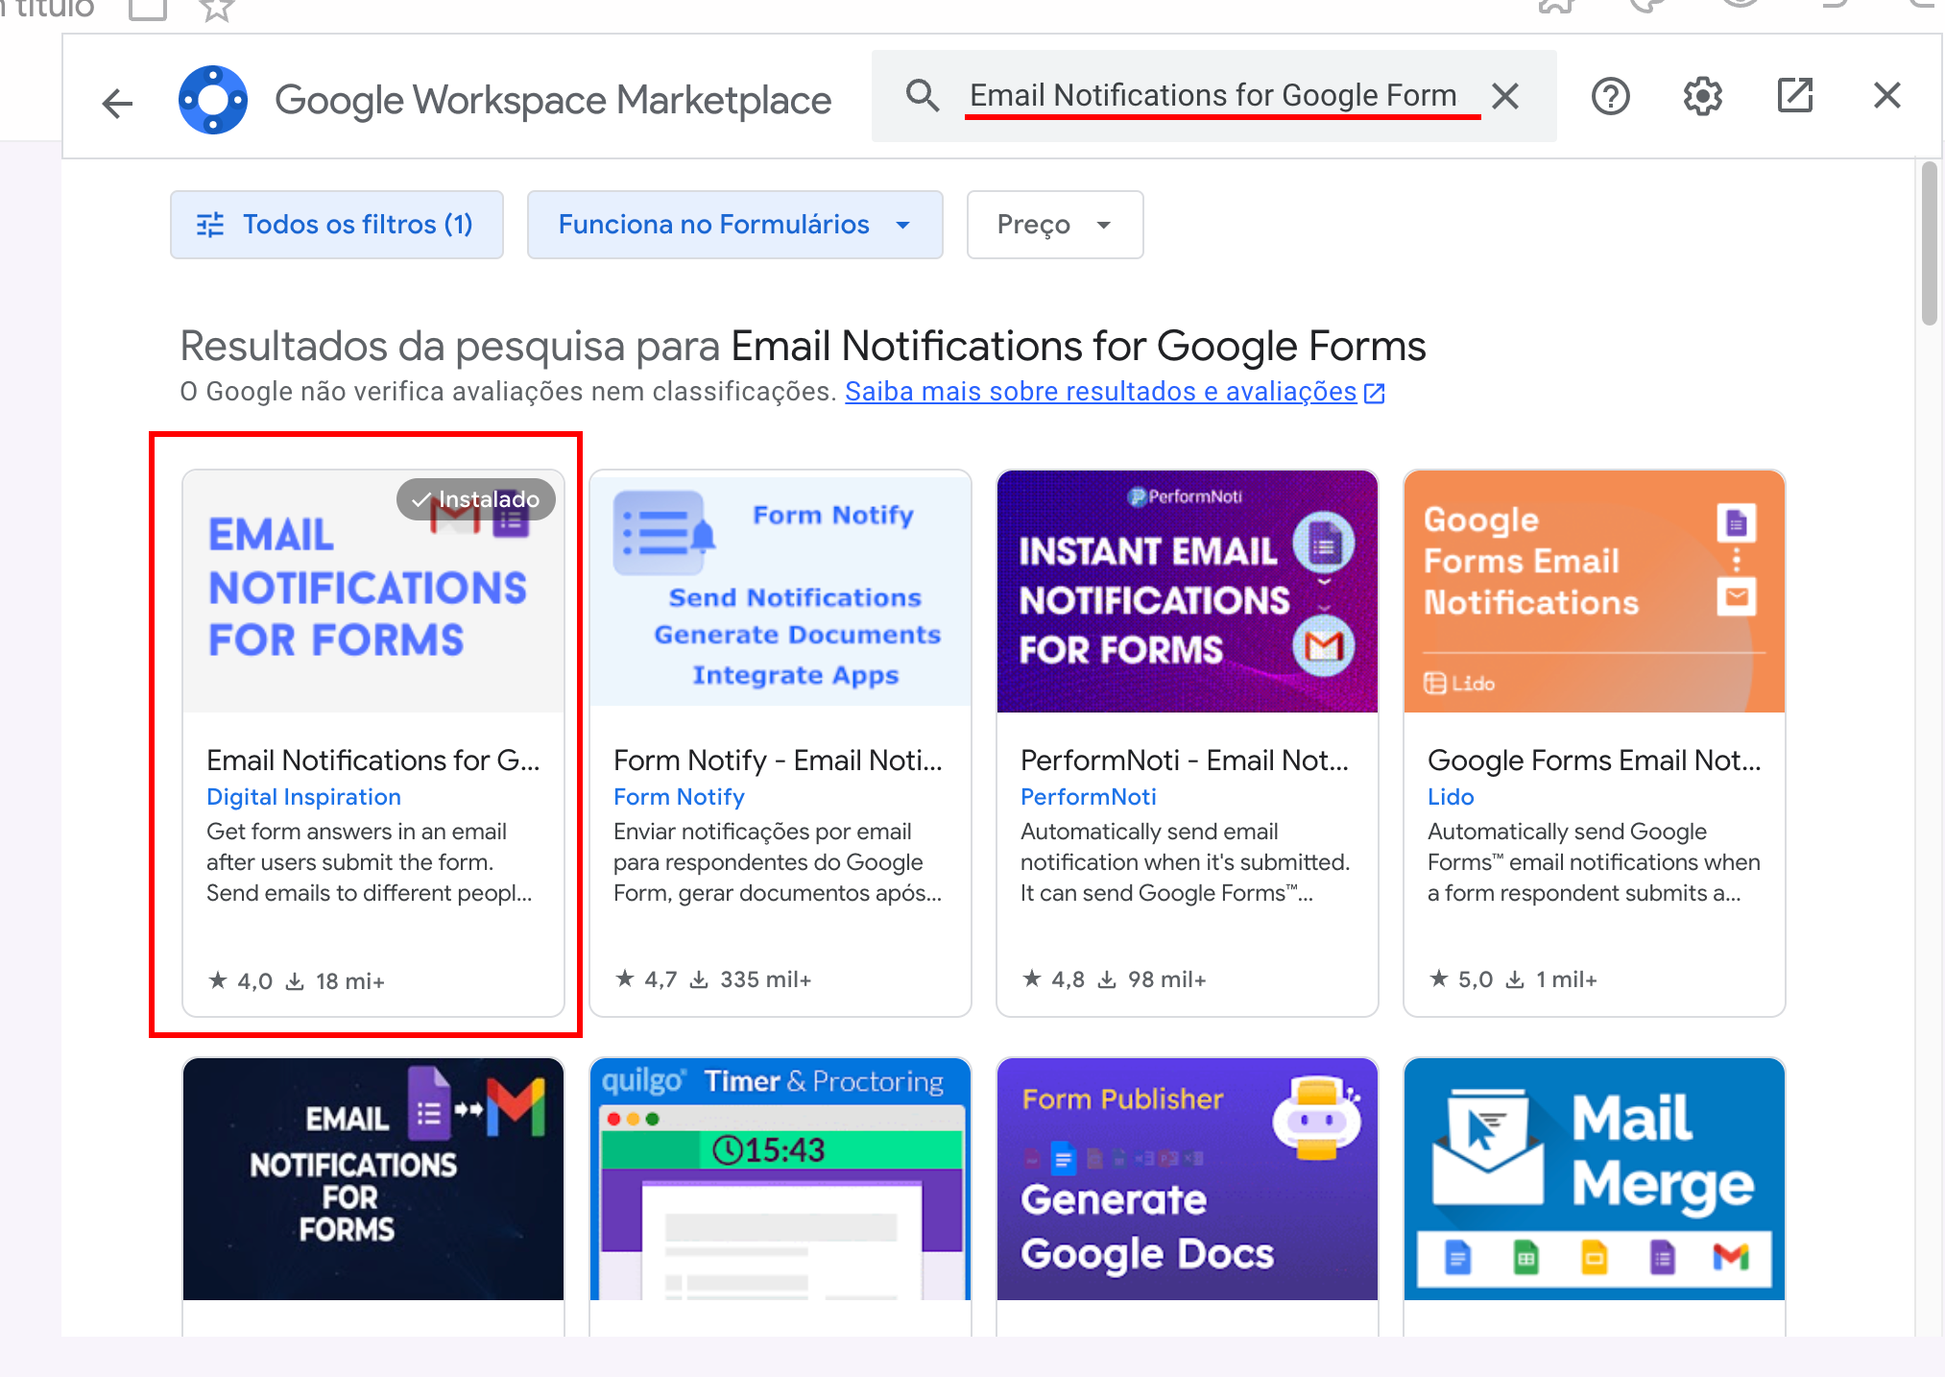The width and height of the screenshot is (1945, 1377).
Task: Open Marketplace in new window icon
Action: 1794,96
